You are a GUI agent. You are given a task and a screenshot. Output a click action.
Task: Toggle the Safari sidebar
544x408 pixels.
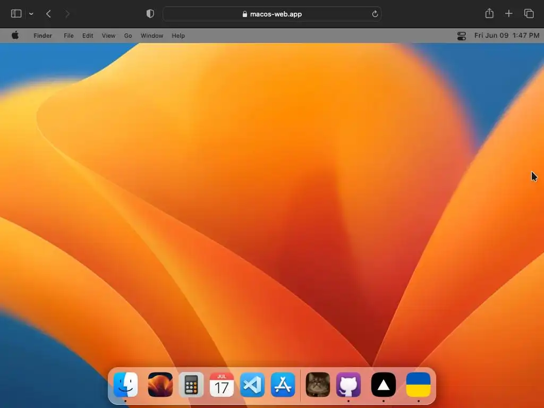16,14
